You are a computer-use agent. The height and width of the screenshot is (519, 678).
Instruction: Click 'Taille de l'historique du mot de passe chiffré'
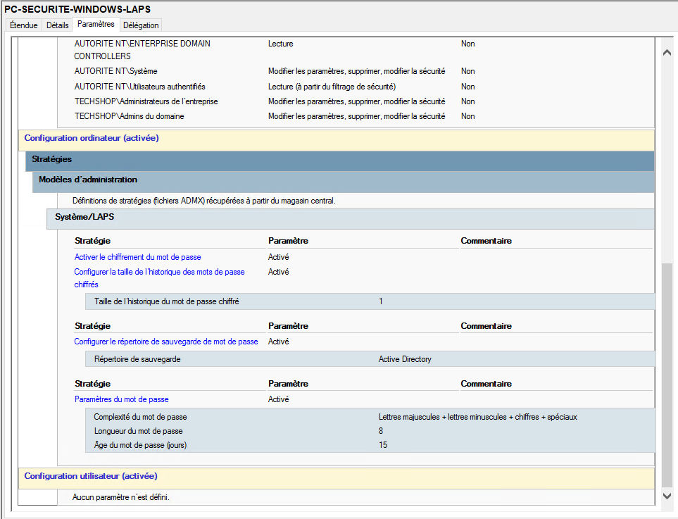(166, 301)
